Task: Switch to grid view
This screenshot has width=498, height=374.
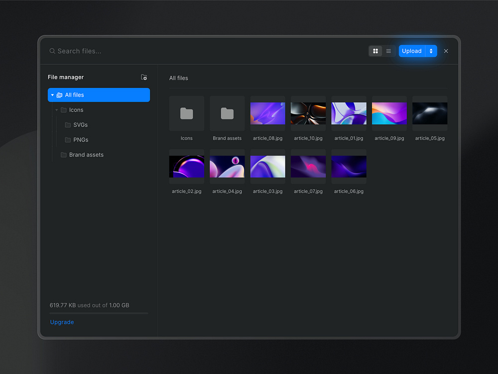Action: [375, 51]
